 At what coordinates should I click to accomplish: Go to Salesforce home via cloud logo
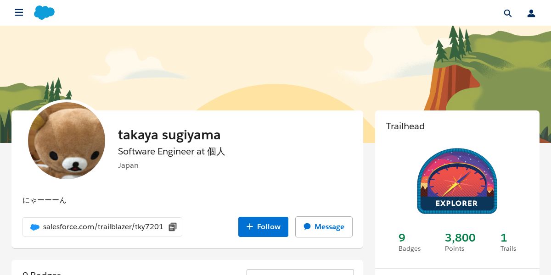click(44, 13)
